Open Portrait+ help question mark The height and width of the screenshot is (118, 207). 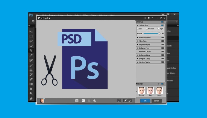(152, 18)
